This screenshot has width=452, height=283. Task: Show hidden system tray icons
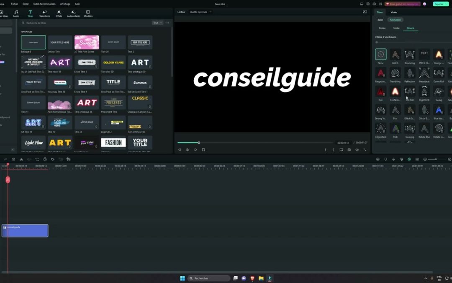coord(426,278)
